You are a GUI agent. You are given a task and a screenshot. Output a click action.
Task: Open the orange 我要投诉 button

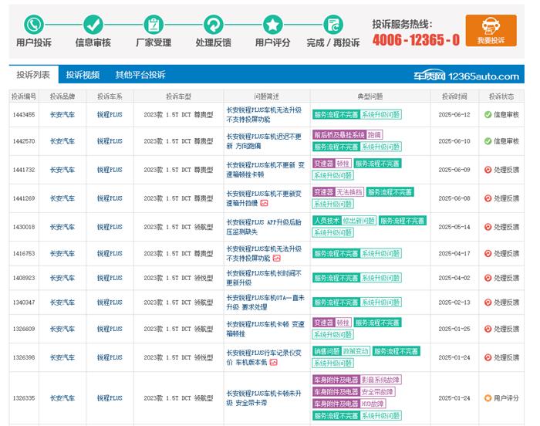[x=491, y=30]
